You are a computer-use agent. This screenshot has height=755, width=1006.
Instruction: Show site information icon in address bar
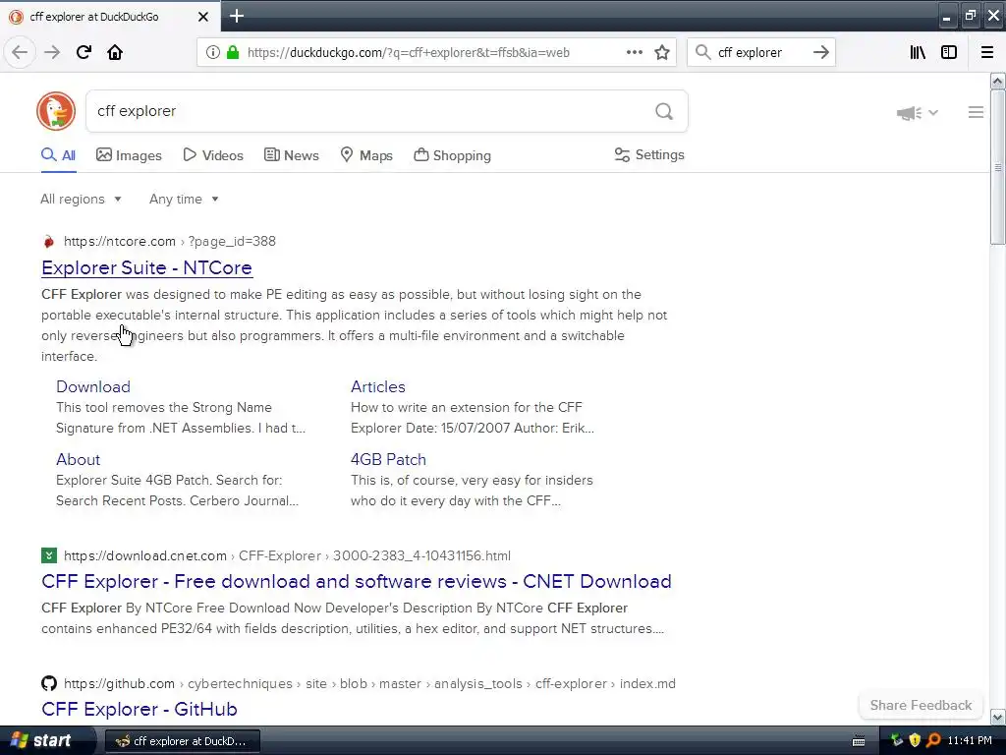coord(212,52)
